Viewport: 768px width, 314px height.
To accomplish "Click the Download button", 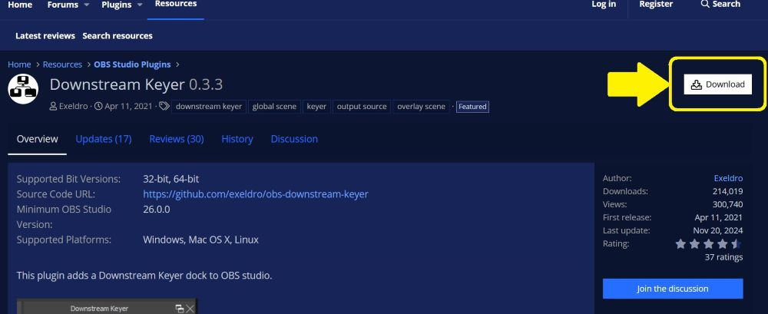I will (717, 84).
